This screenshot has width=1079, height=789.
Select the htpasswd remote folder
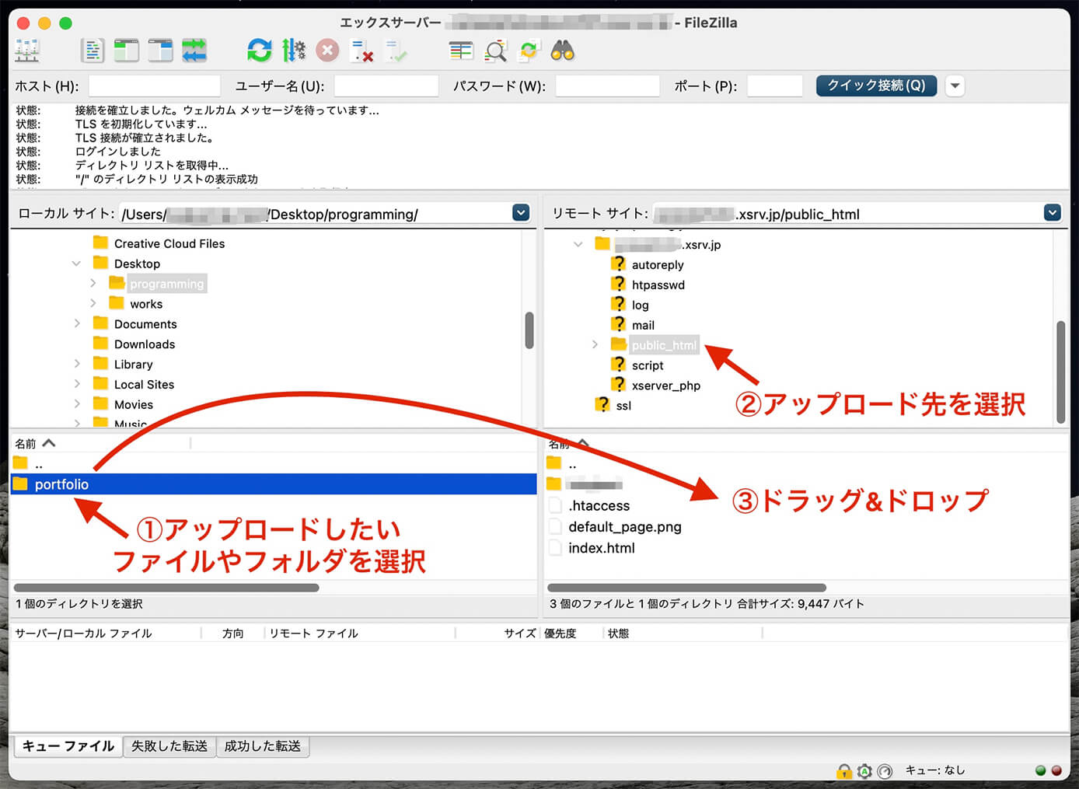658,285
